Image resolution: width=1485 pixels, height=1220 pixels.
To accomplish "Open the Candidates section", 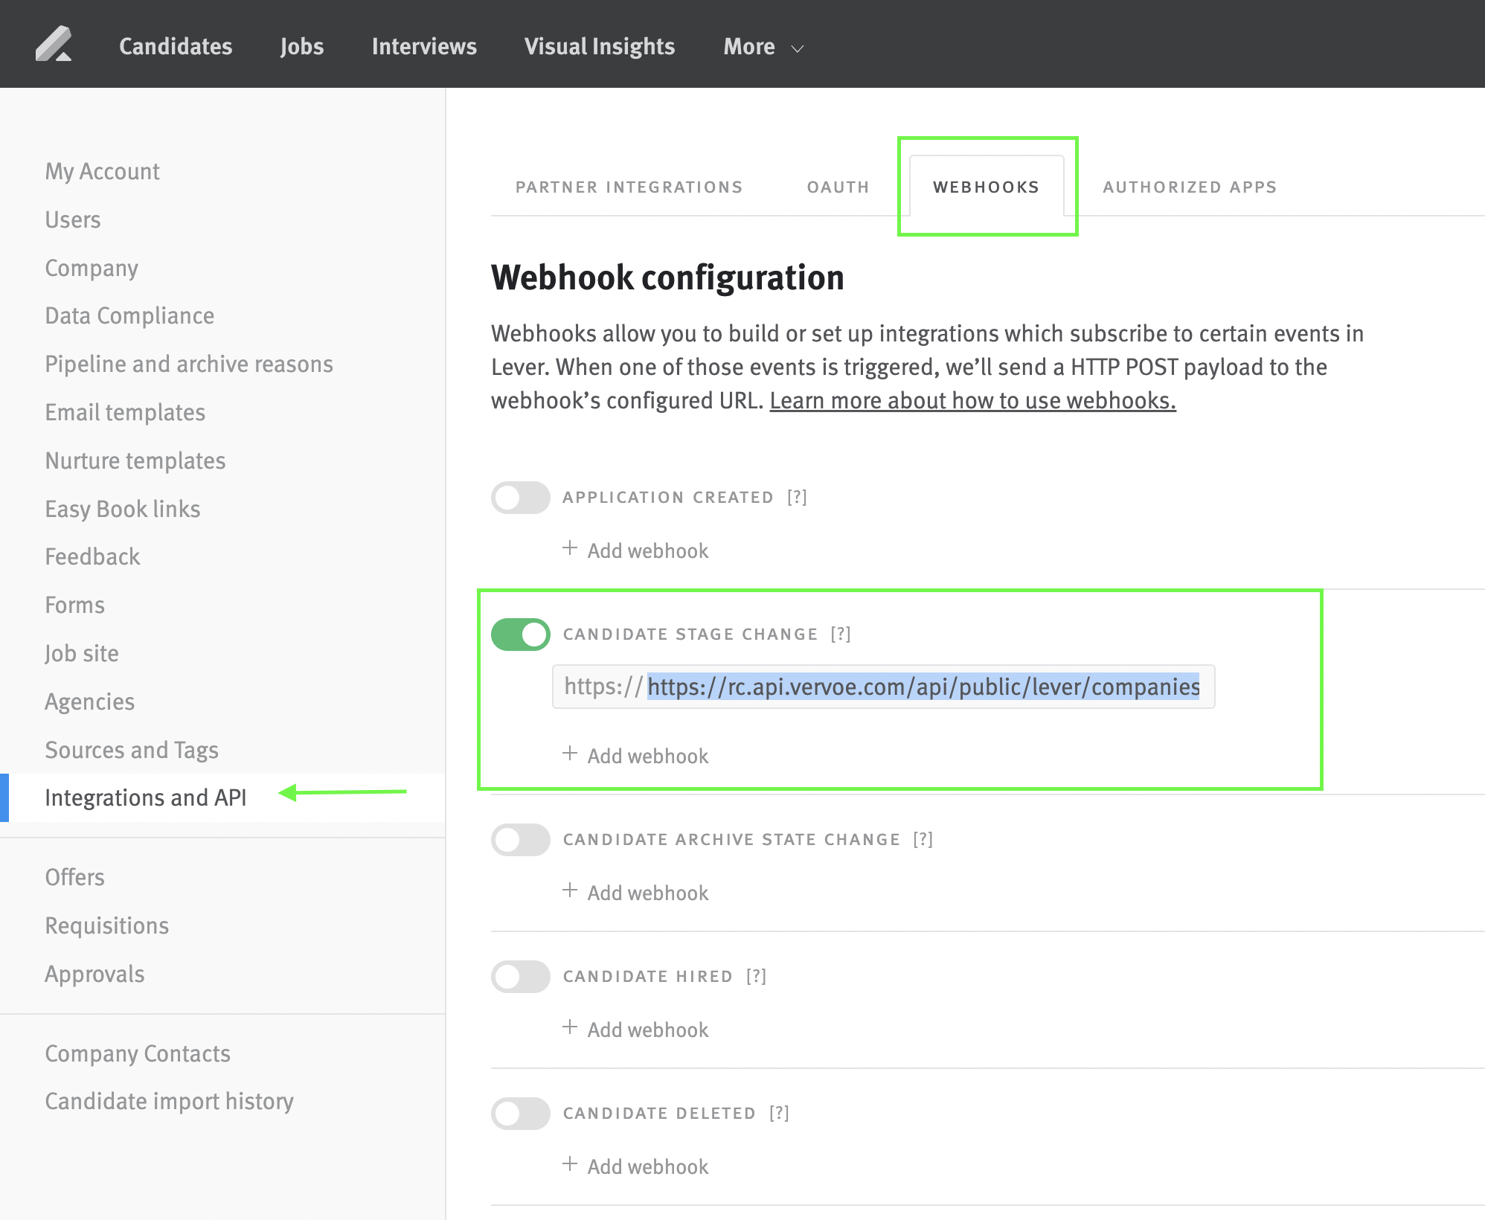I will tap(176, 46).
